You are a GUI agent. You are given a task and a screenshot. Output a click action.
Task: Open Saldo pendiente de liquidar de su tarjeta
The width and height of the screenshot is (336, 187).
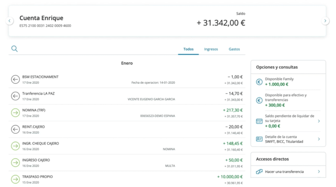[289, 118]
